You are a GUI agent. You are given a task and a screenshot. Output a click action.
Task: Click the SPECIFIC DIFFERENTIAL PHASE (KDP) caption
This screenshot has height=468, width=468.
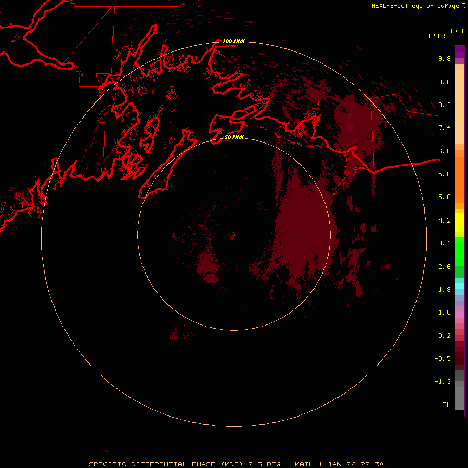pyautogui.click(x=167, y=464)
